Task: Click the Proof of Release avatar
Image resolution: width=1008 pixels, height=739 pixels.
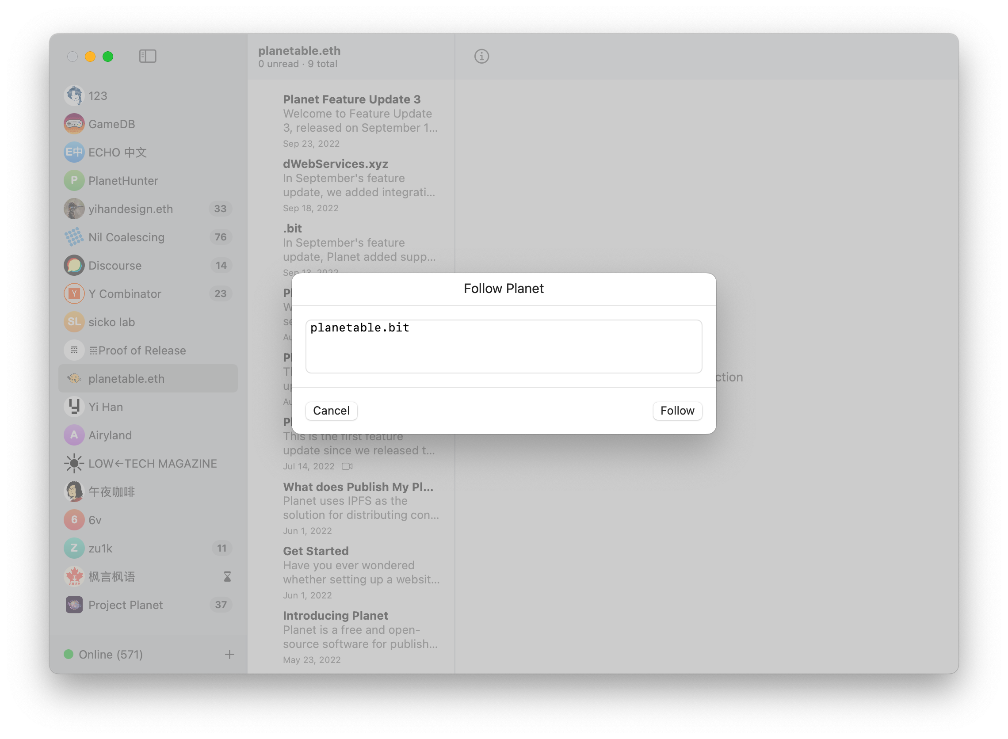Action: (x=74, y=350)
